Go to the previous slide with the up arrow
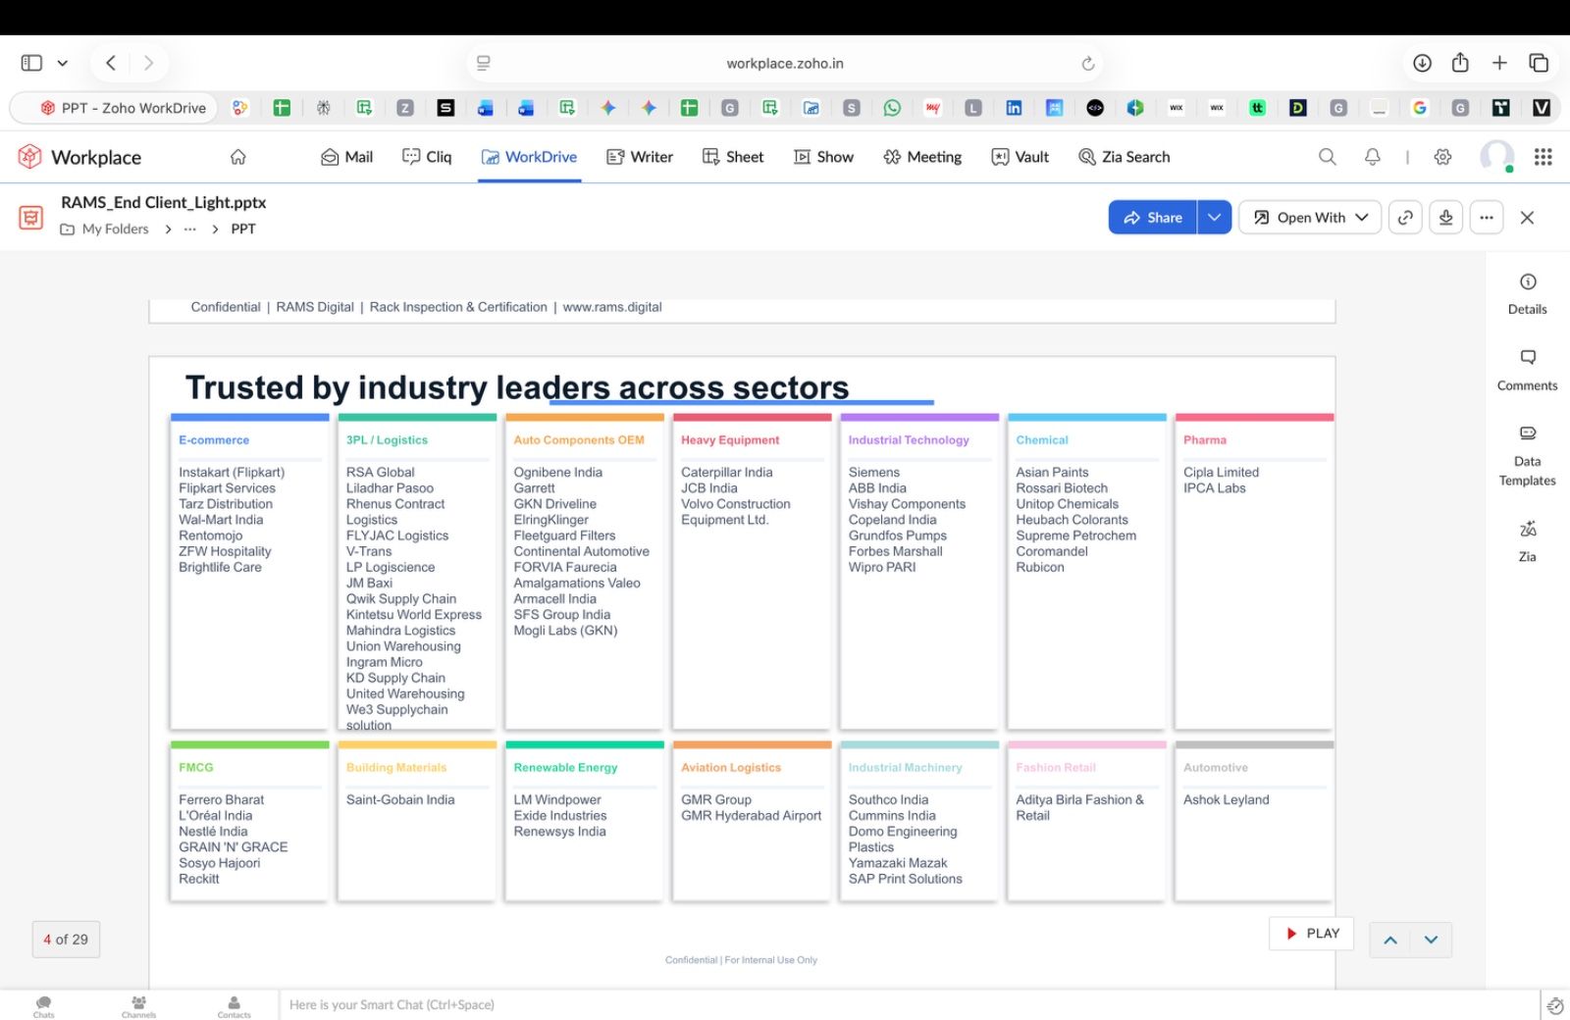 point(1390,940)
